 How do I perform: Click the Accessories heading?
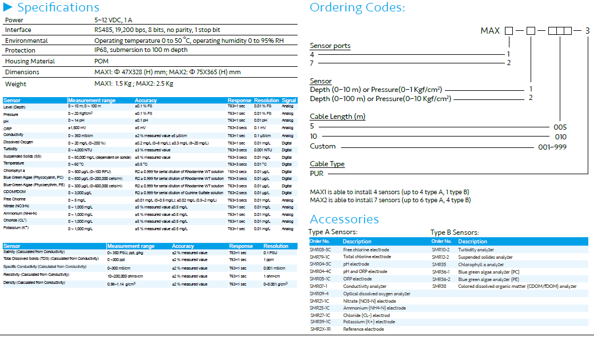click(344, 219)
